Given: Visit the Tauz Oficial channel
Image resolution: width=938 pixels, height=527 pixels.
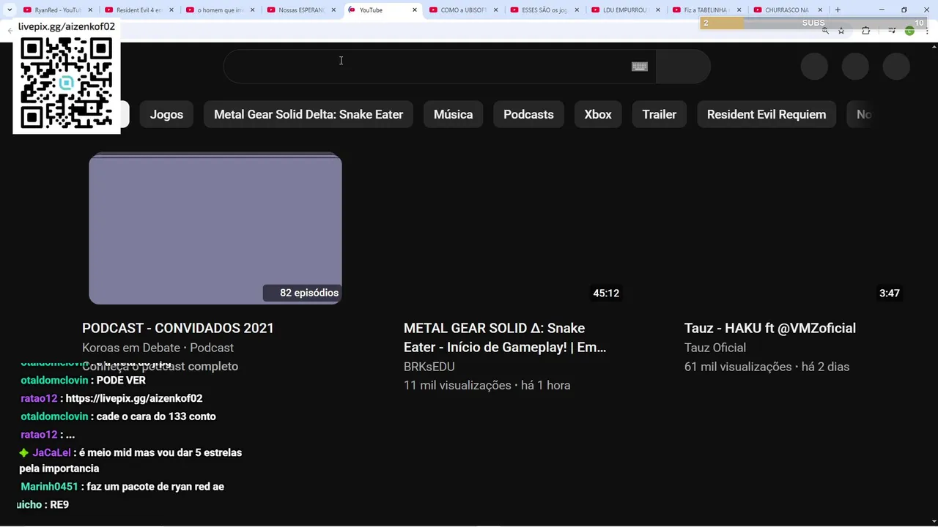Looking at the screenshot, I should click(715, 348).
